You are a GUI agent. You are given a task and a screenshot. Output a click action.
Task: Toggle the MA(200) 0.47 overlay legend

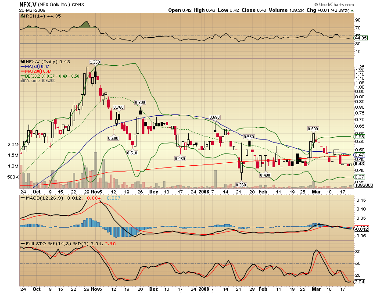pyautogui.click(x=38, y=71)
